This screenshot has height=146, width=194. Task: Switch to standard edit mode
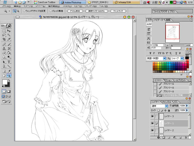(x=4, y=92)
